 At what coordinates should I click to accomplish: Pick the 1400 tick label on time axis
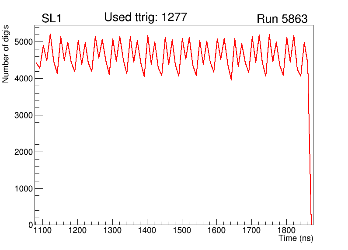click(147, 231)
